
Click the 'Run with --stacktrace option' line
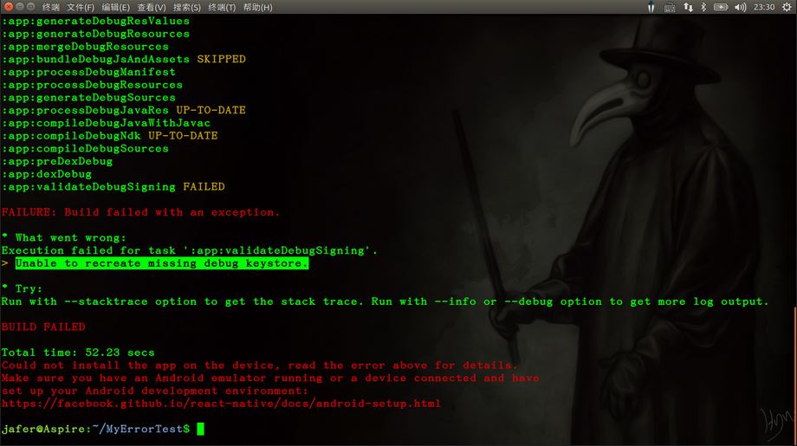coord(385,301)
